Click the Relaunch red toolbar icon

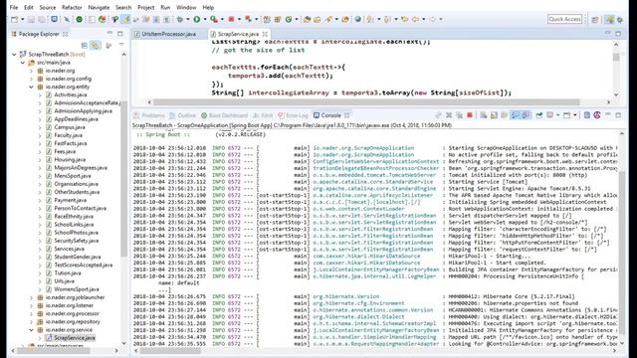click(248, 19)
